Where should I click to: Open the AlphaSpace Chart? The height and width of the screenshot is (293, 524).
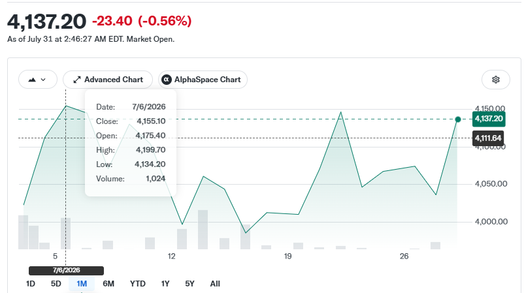[x=203, y=80]
